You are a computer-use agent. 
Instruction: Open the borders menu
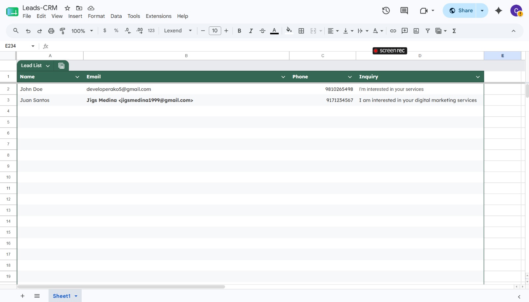(301, 31)
